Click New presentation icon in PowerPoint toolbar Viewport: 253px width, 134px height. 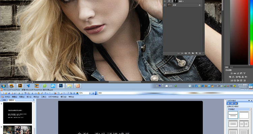(3, 93)
